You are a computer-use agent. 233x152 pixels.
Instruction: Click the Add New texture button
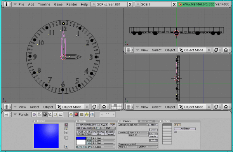pyautogui.click(x=185, y=129)
